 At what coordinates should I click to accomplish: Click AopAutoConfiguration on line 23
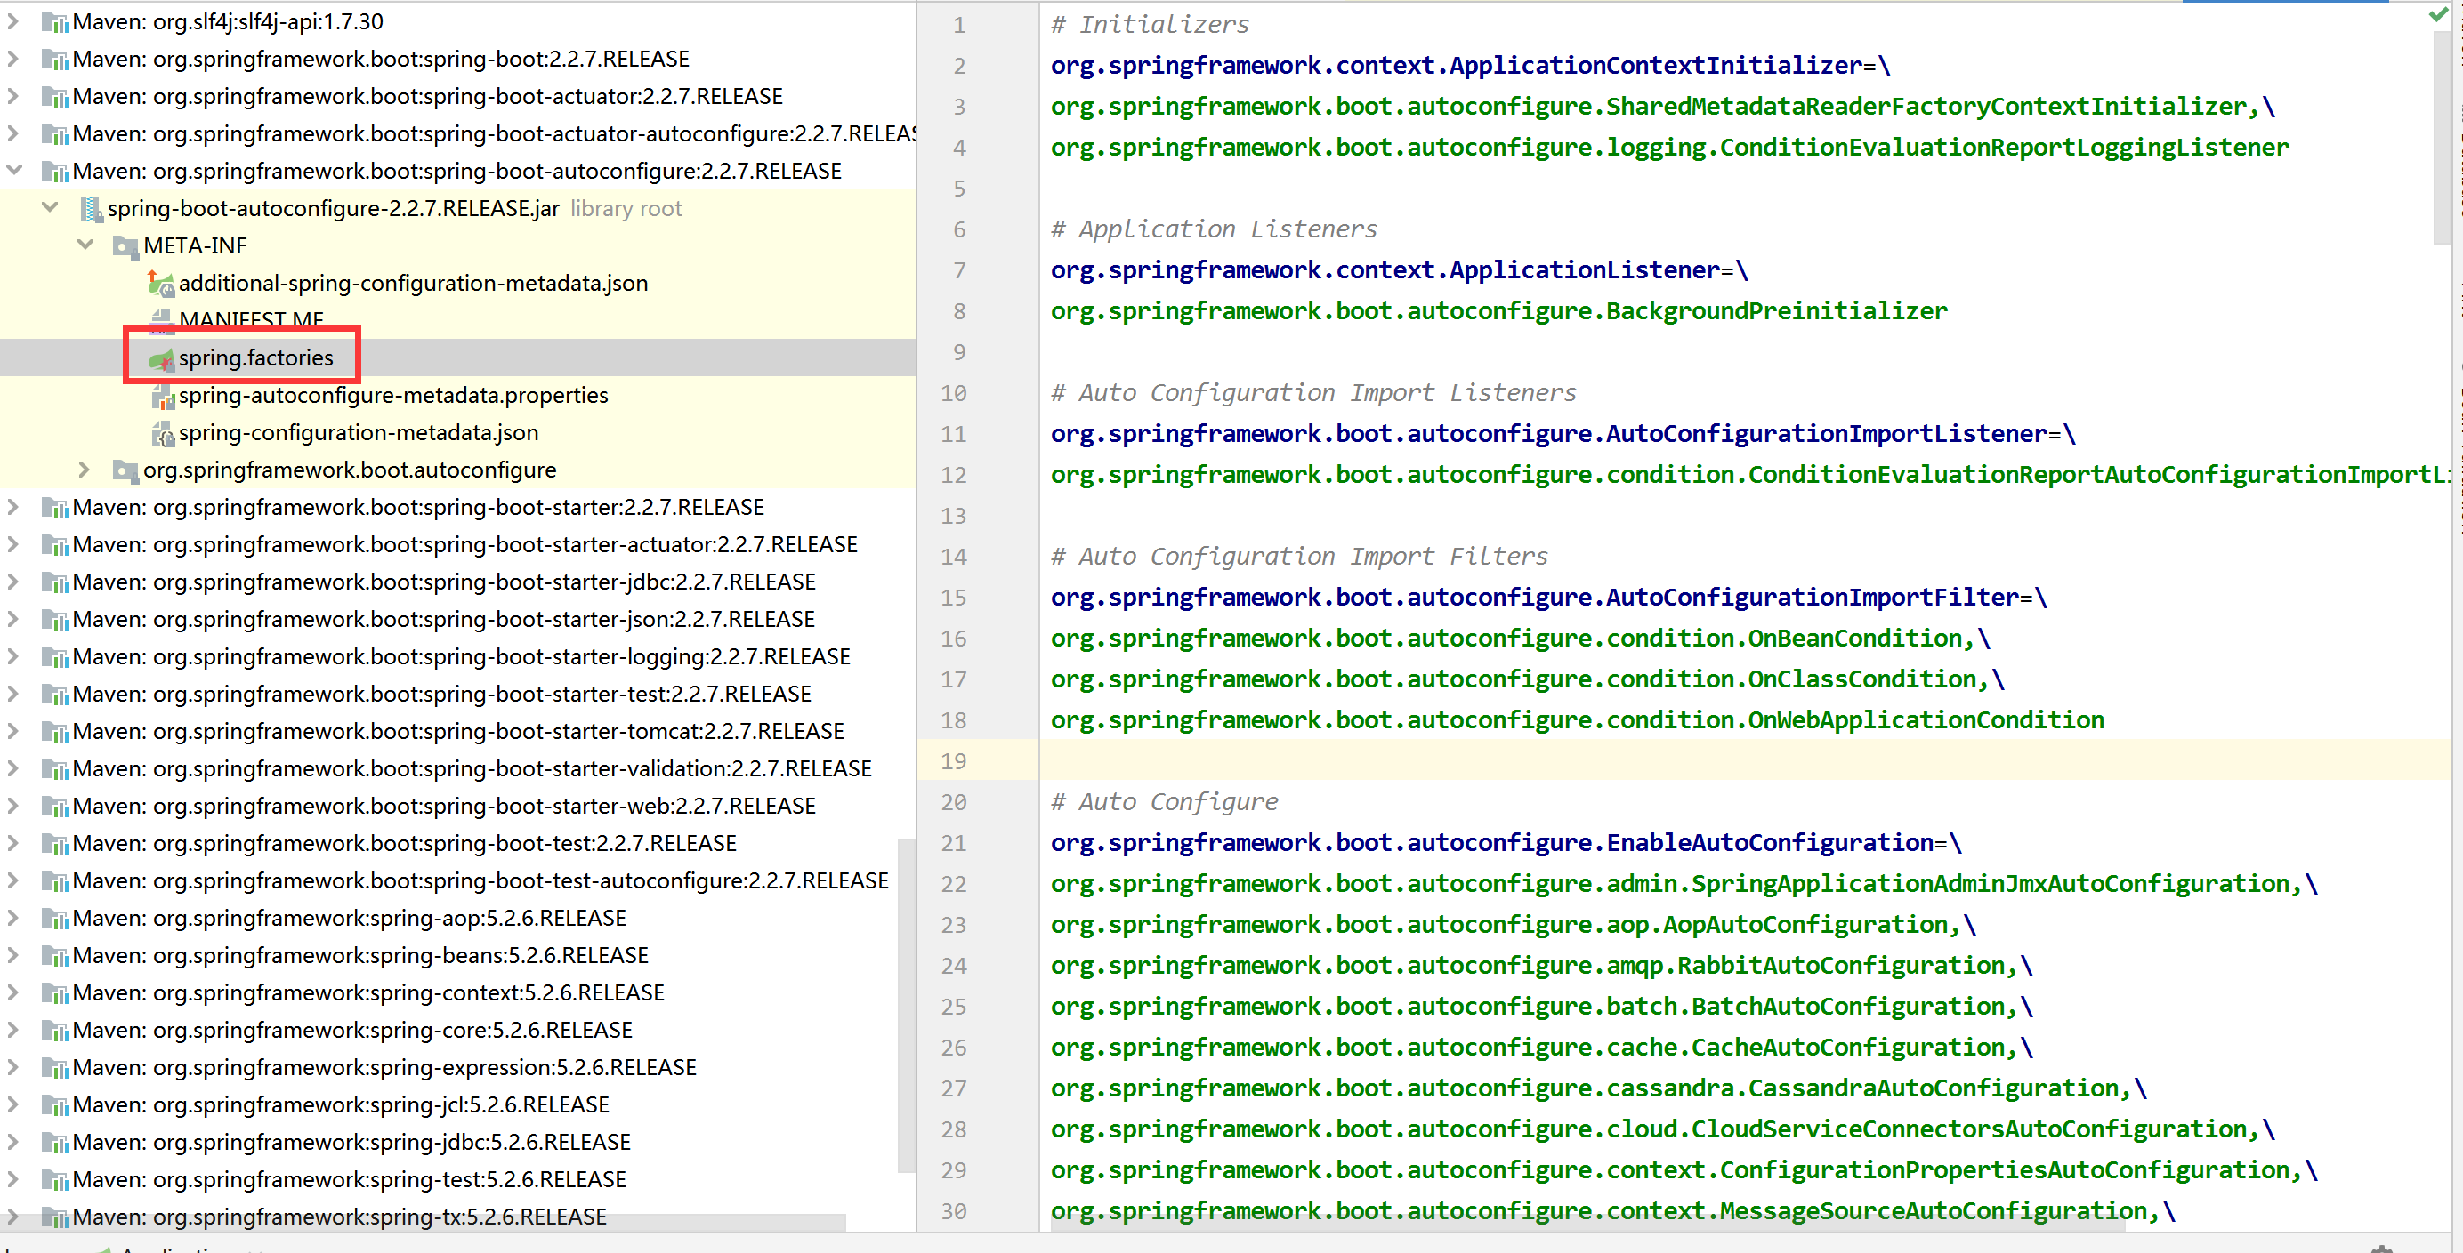click(1805, 926)
